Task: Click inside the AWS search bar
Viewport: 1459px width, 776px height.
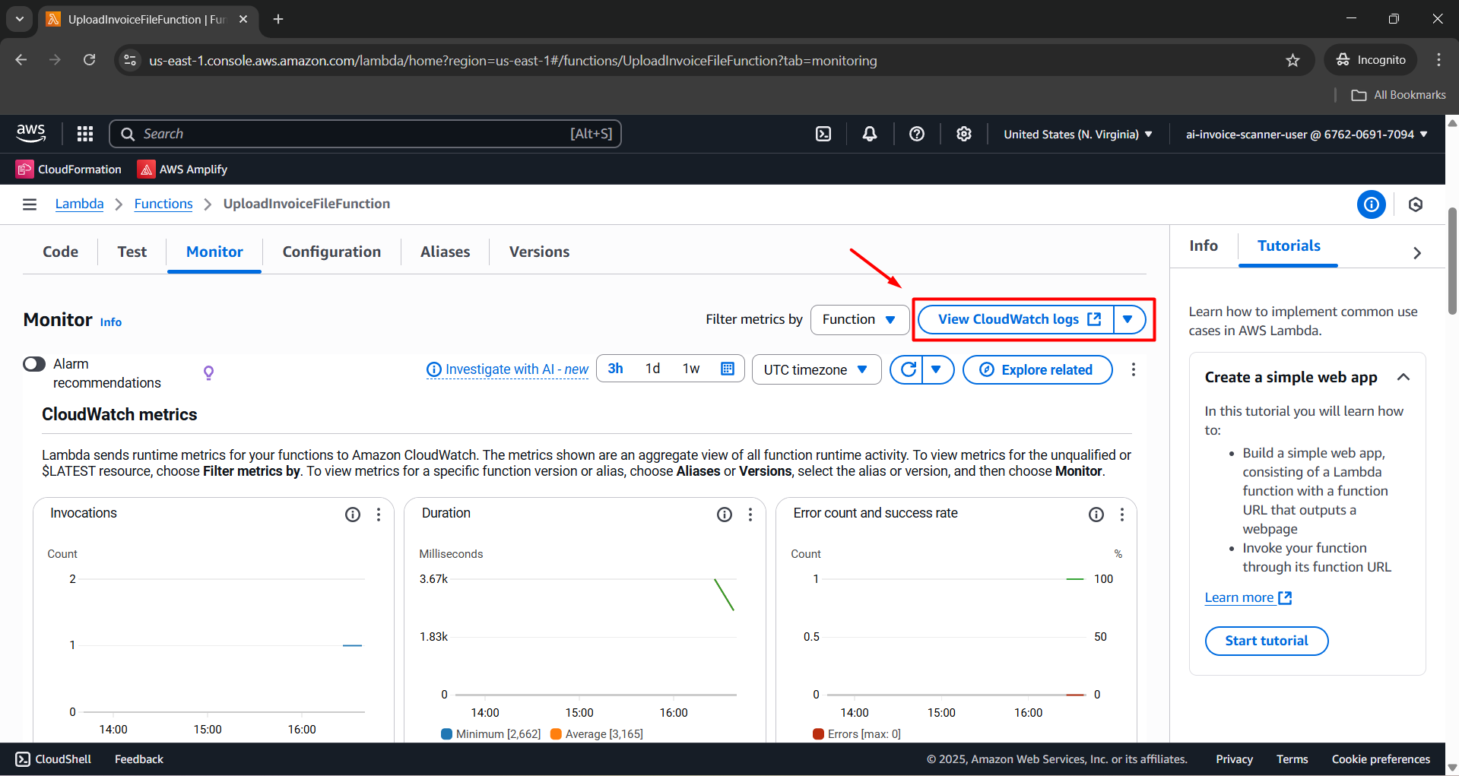Action: coord(365,133)
